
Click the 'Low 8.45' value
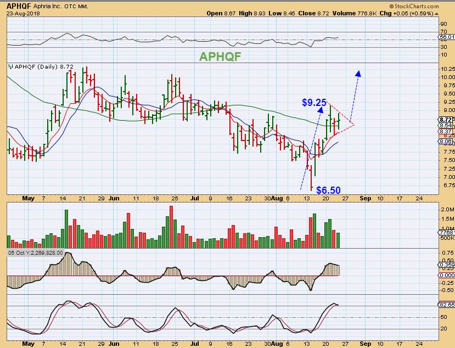pyautogui.click(x=282, y=13)
